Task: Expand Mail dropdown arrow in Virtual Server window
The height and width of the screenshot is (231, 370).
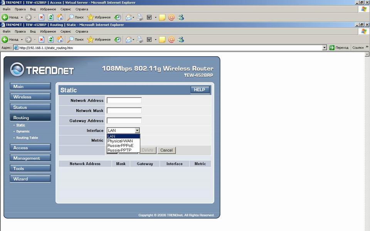Action: pos(133,17)
